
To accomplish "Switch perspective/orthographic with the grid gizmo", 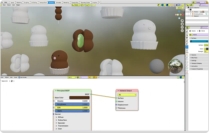I will (182, 31).
